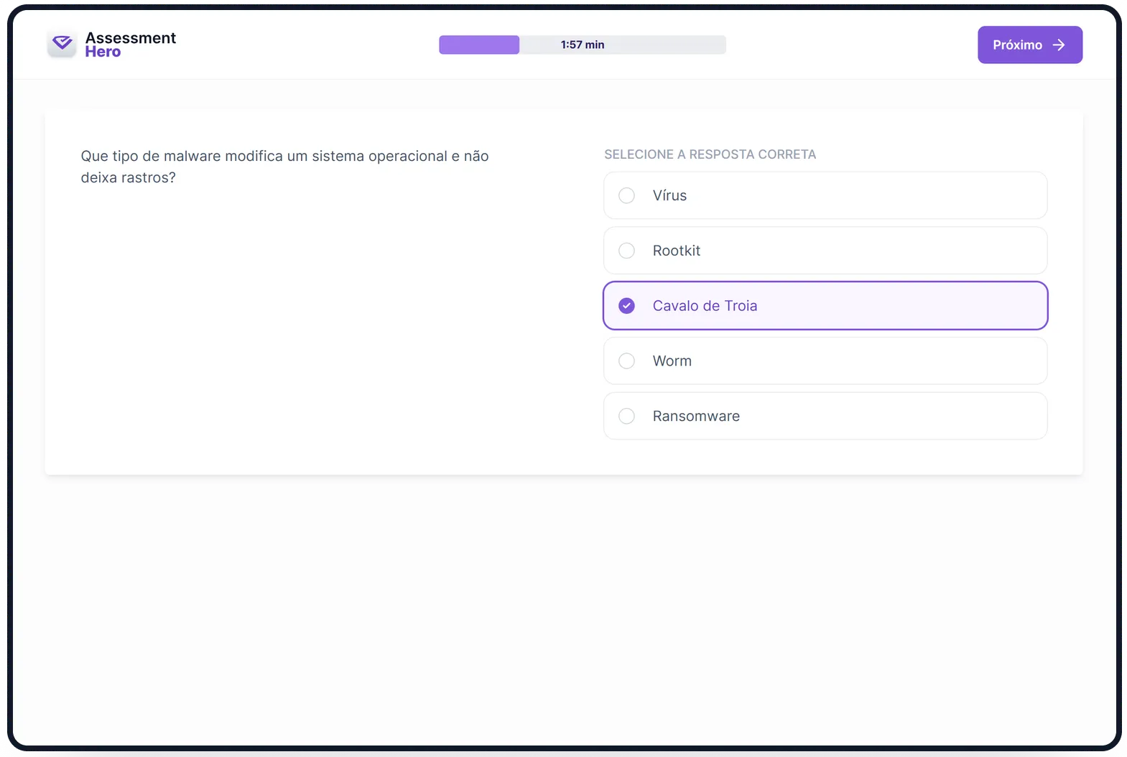Uncheck the Cavalo de Troia checkmark
1127x757 pixels.
click(x=626, y=306)
